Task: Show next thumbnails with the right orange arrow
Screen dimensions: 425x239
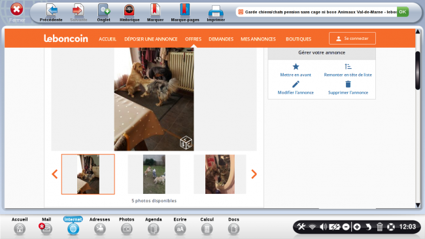Action: click(x=254, y=174)
